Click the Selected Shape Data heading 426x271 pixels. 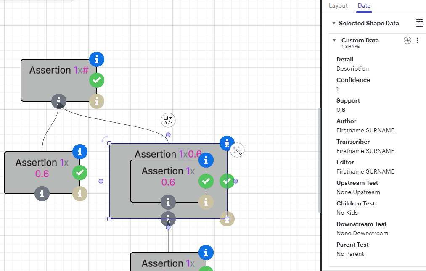[369, 24]
